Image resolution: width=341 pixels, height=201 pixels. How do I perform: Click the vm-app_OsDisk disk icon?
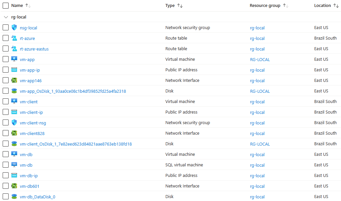[x=14, y=91]
